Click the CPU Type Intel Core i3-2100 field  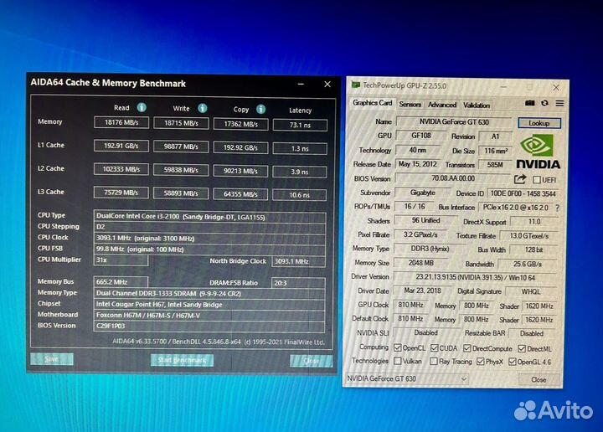click(x=209, y=216)
